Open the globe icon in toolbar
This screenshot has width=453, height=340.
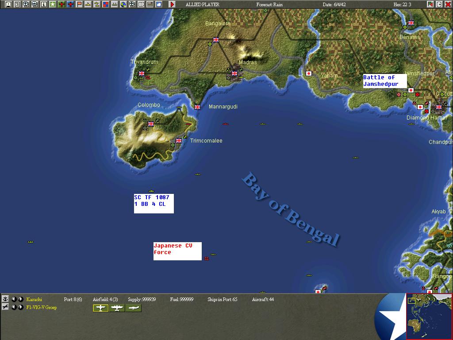(123, 4)
